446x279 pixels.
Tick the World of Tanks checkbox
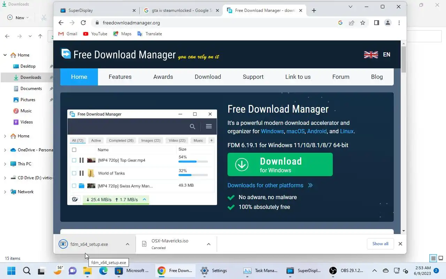pos(74,173)
